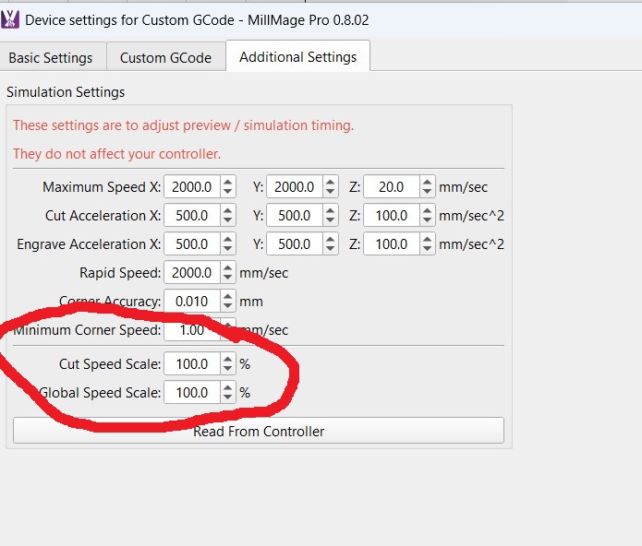This screenshot has height=546, width=642.
Task: Increase Engrave Acceleration X value
Action: (x=227, y=239)
